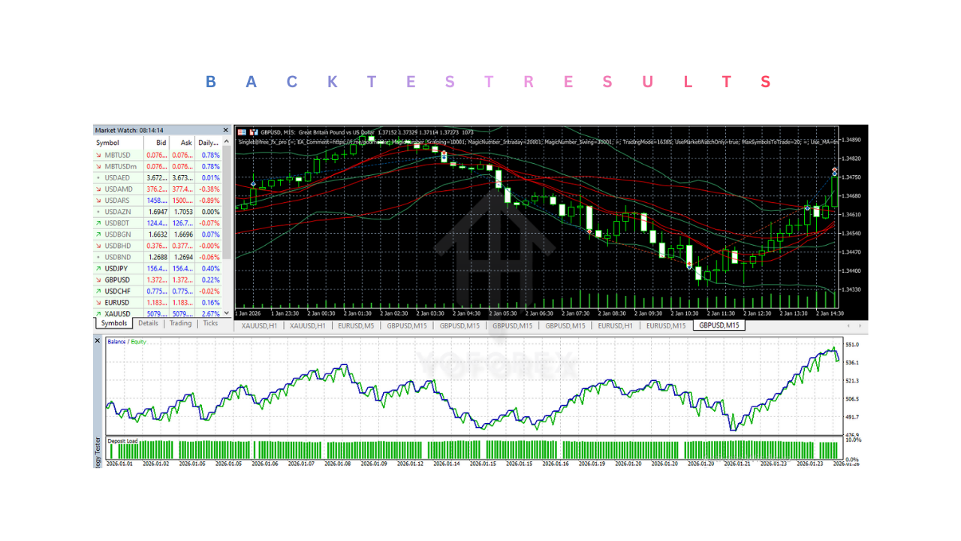Click the chart grid icon in GBPUSD title bar
This screenshot has height=541, width=961.
tap(241, 131)
